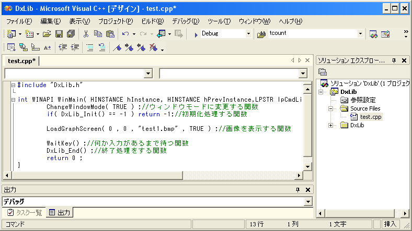The height and width of the screenshot is (231, 412).
Task: Click the Save All stacked disks icon
Action: tap(71, 34)
